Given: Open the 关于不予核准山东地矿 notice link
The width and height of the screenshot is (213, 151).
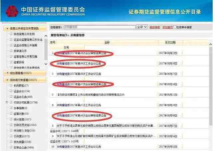Looking at the screenshot, I should (106, 136).
